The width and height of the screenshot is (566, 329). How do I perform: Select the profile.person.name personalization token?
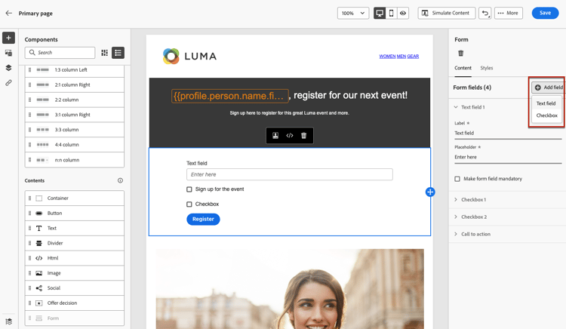click(x=230, y=96)
